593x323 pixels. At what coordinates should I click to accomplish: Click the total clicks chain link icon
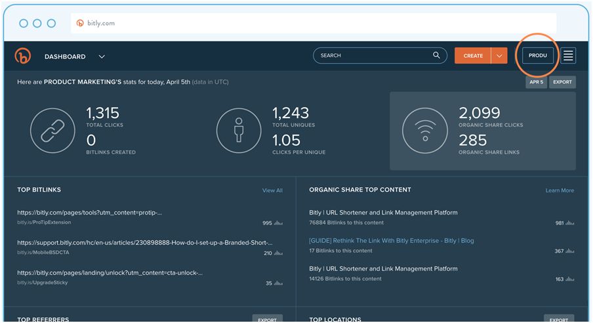(52, 129)
